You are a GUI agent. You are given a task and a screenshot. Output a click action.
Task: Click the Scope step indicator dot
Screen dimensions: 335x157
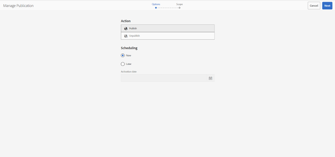click(180, 8)
